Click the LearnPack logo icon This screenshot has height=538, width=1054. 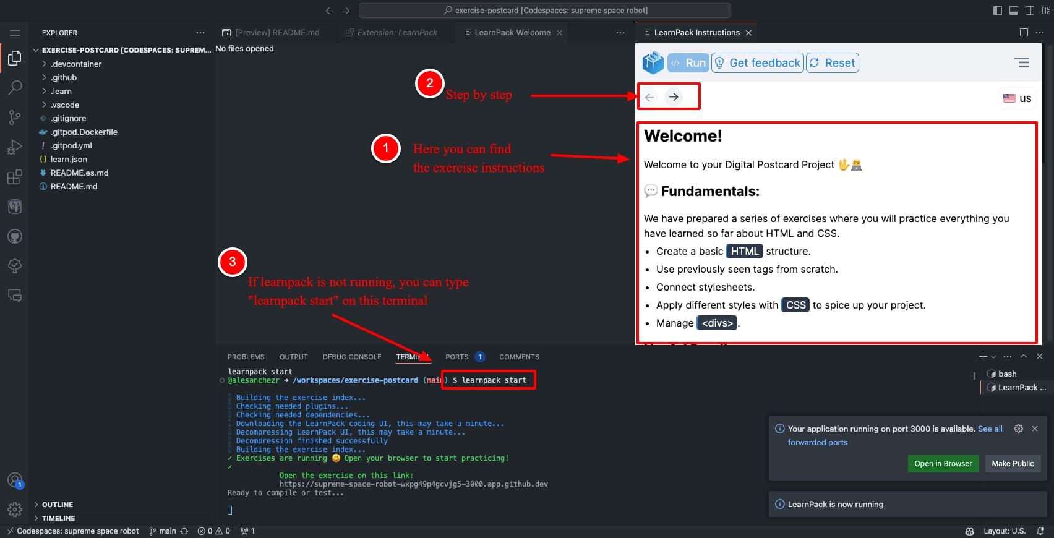pos(653,62)
